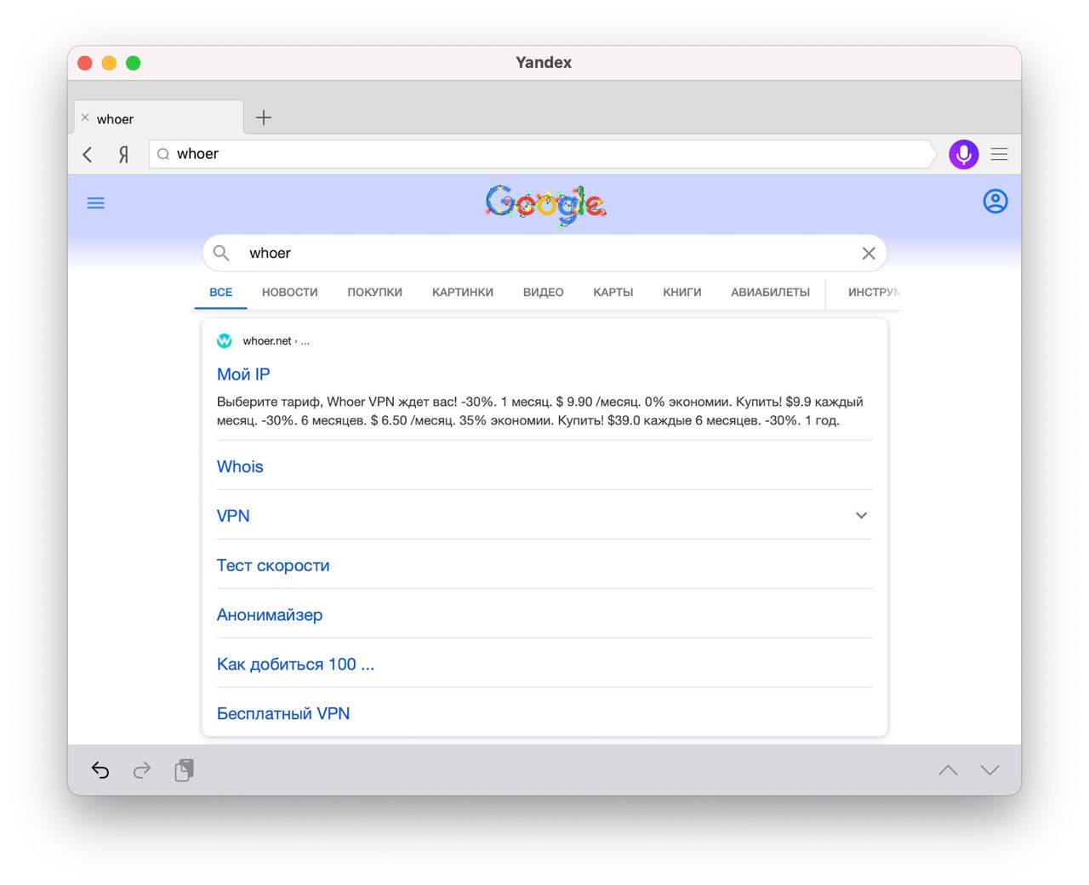Image resolution: width=1089 pixels, height=885 pixels.
Task: Switch to the НОВОСТИ tab
Action: [290, 292]
